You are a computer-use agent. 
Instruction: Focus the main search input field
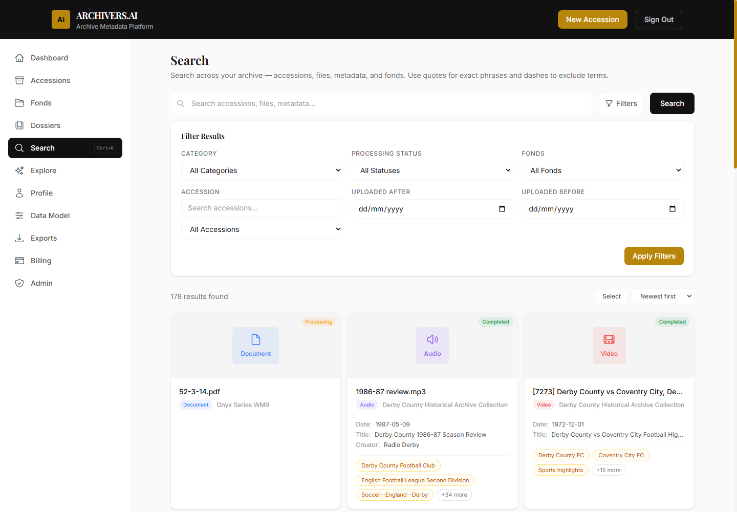coord(381,103)
